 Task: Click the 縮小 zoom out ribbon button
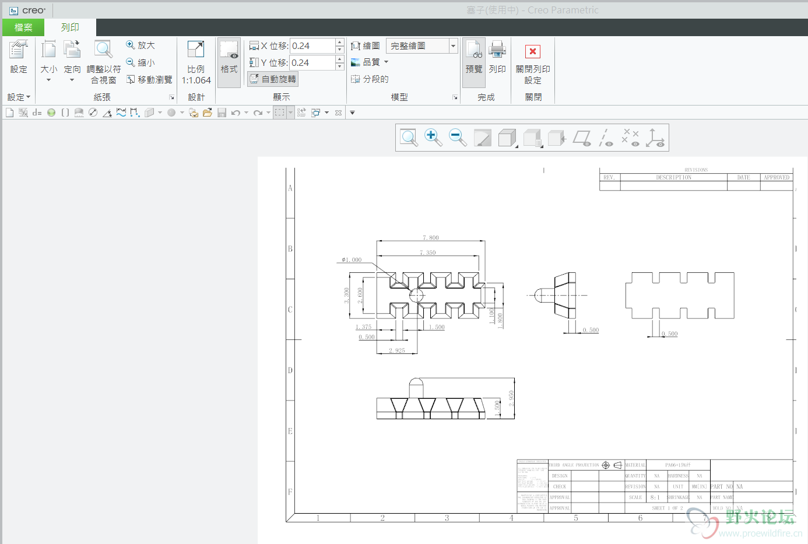coord(140,62)
